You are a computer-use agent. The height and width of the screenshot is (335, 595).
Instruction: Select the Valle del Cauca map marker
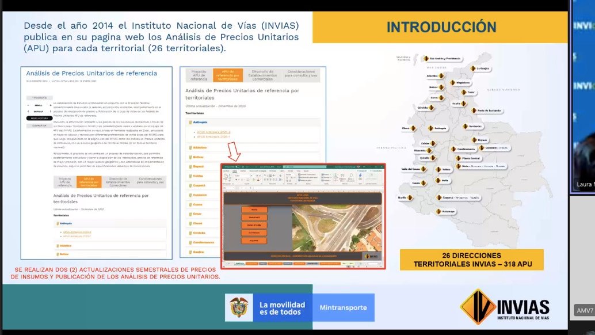424,169
